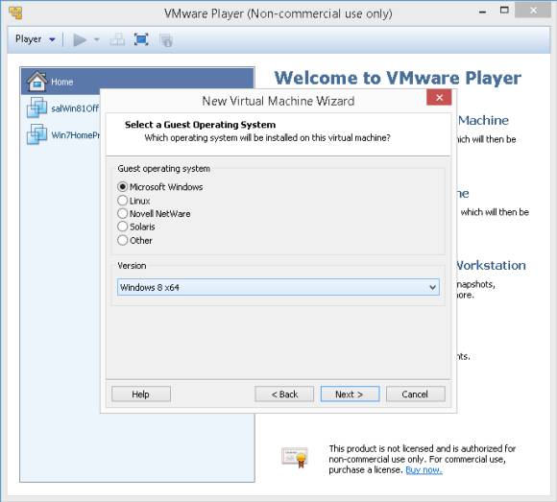This screenshot has width=557, height=502.
Task: Click the VMware Player title bar logo
Action: tap(16, 12)
